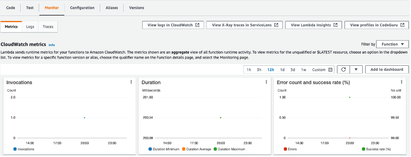Screen dimensions: 411x157
Task: Click the 201.00 axis value
Action: tap(148, 97)
